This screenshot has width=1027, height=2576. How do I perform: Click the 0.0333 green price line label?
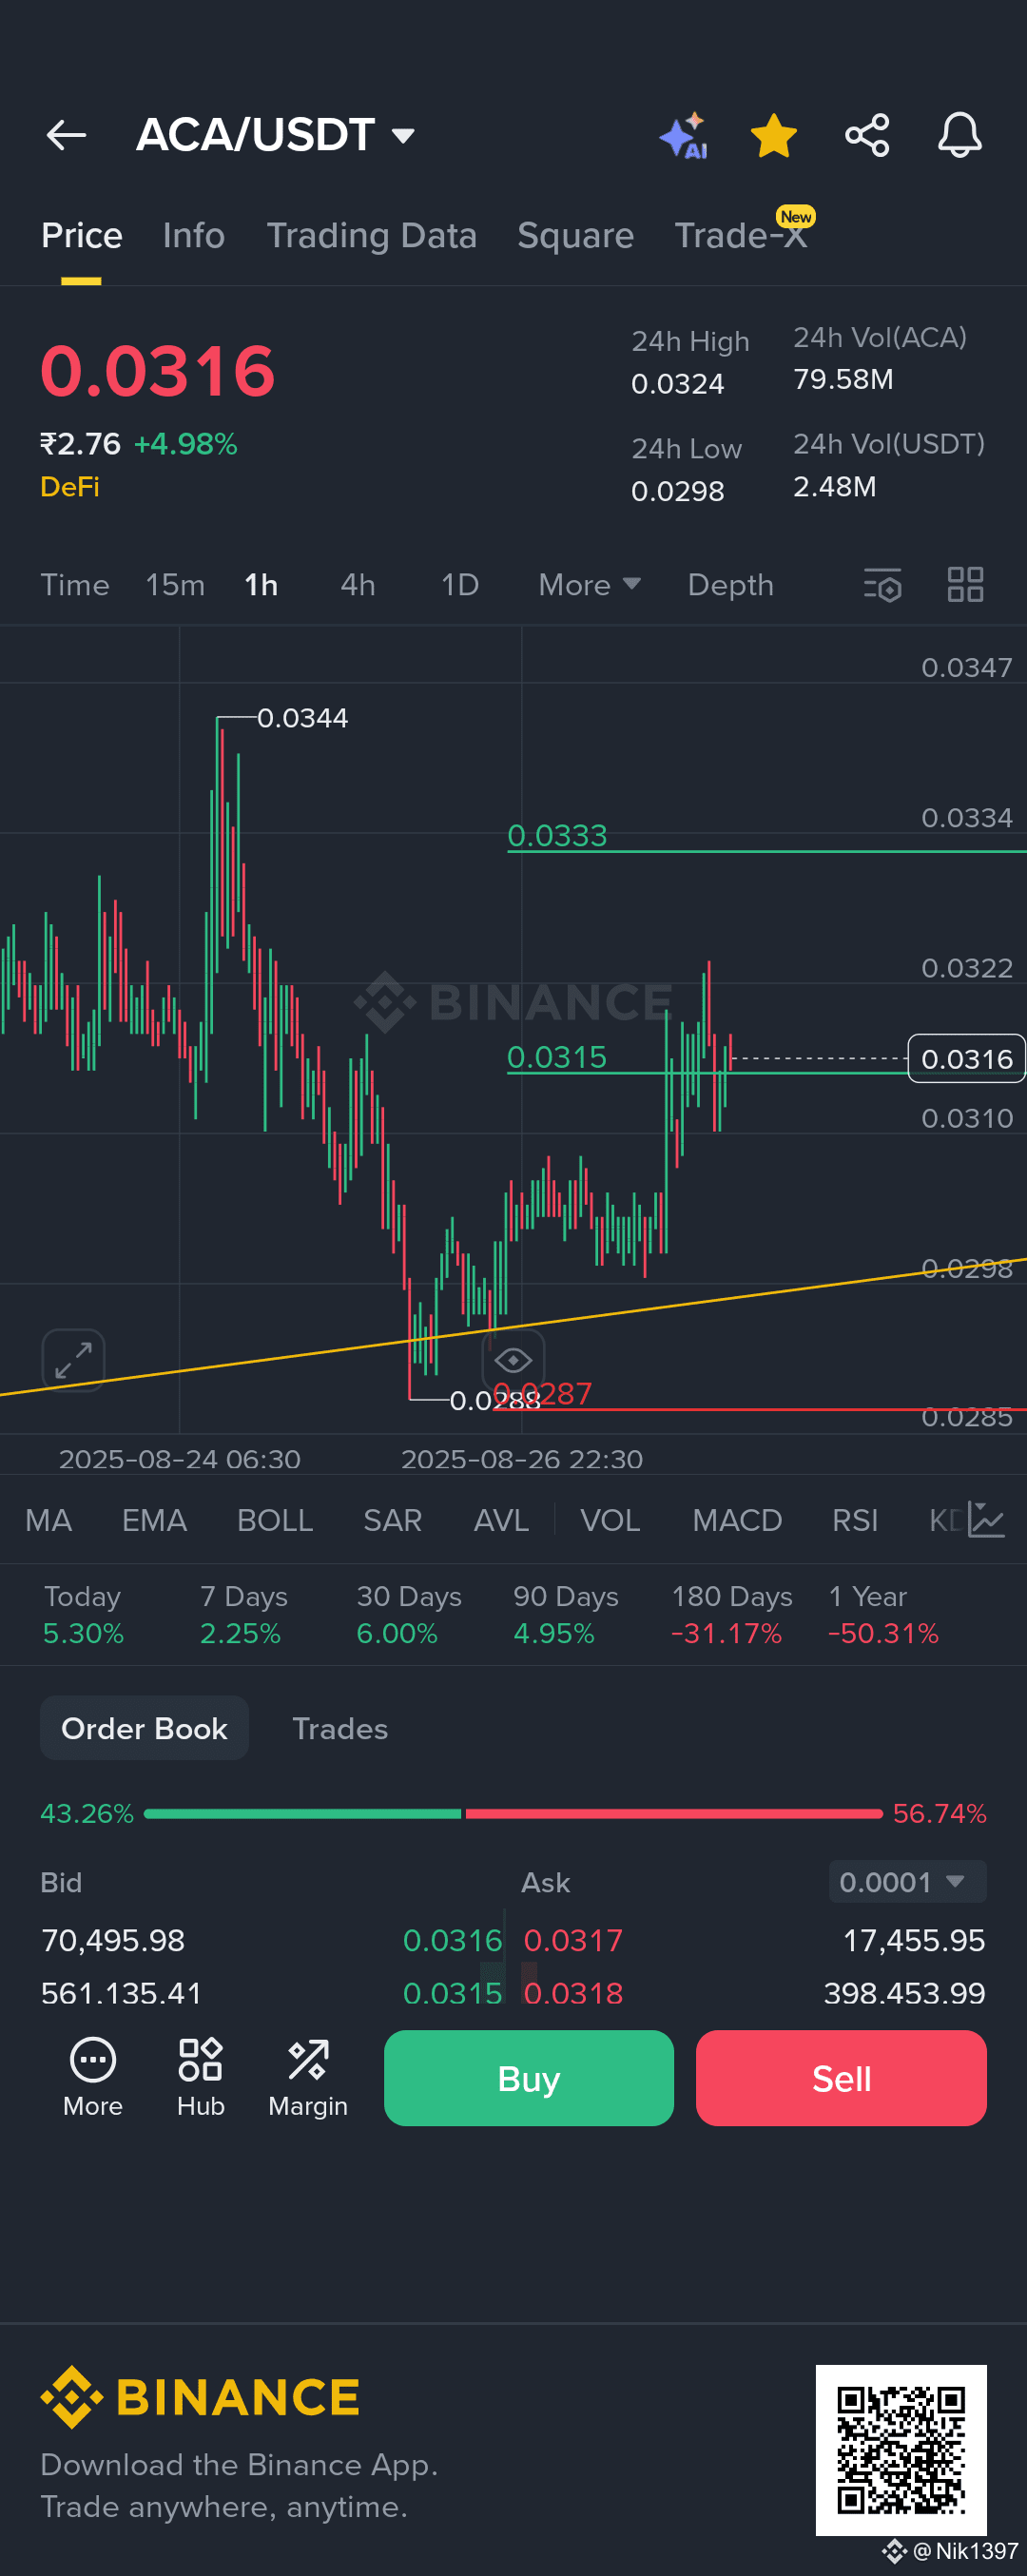pos(557,835)
